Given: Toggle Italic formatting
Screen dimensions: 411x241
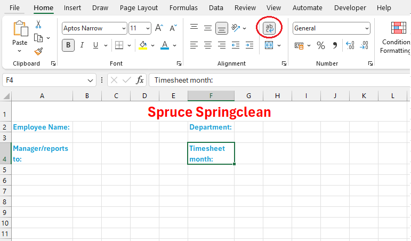Looking at the screenshot, I should [x=82, y=45].
